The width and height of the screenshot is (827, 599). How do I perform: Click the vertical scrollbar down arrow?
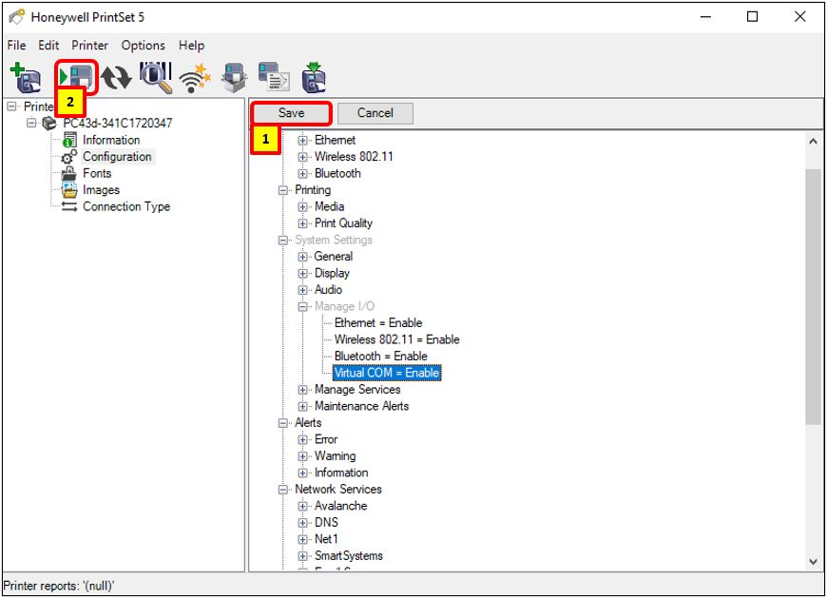tap(811, 560)
